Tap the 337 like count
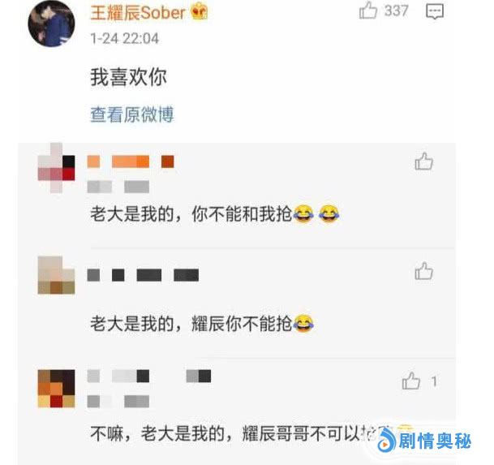The width and height of the screenshot is (494, 465). pyautogui.click(x=397, y=11)
